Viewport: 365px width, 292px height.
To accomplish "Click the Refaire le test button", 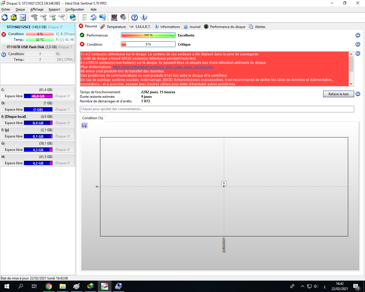I will click(338, 94).
